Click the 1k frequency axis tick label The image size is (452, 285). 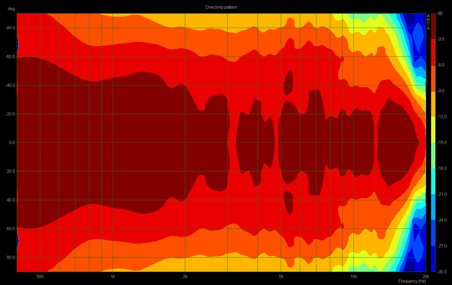[x=113, y=276]
